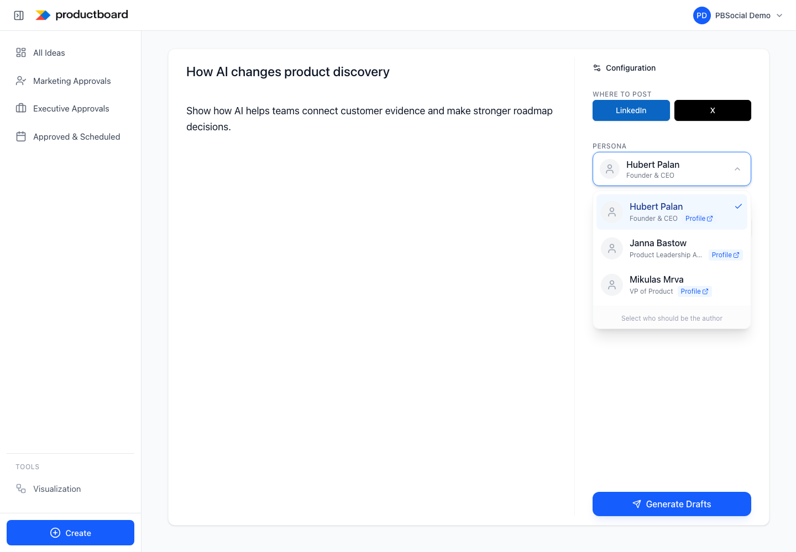Open the Visualization tool
Viewport: 796px width, 552px height.
pos(71,489)
